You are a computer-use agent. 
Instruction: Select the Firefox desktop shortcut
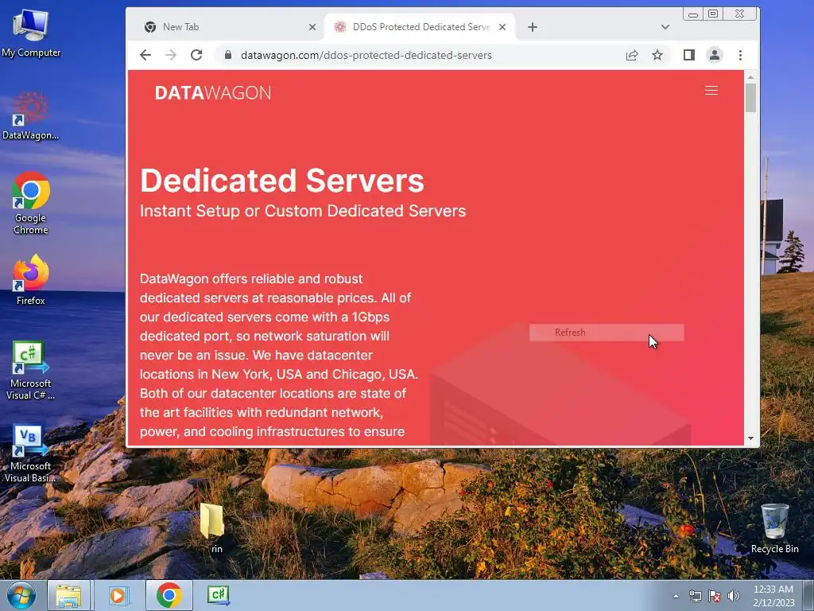coord(31,281)
